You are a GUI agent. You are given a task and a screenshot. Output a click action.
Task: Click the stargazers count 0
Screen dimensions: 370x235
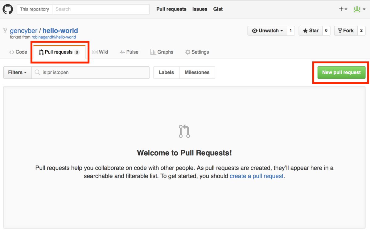click(326, 31)
